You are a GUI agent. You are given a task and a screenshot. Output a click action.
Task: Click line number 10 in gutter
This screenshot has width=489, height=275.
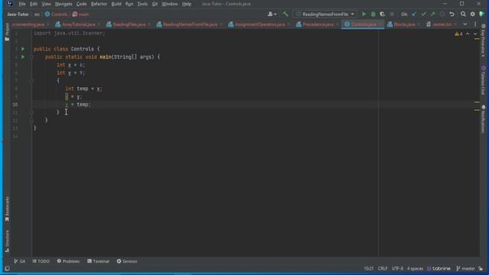tap(15, 105)
